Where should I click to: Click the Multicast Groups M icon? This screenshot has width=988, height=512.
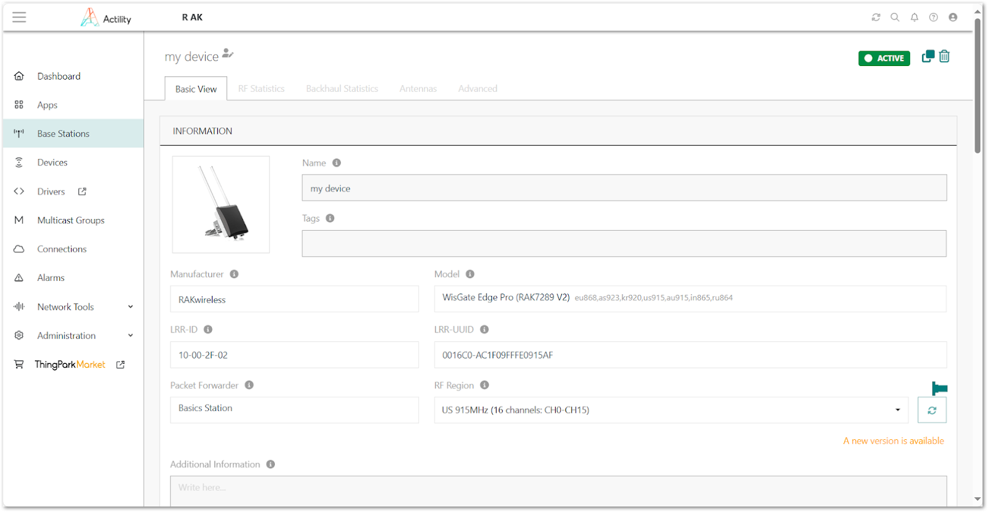coord(19,220)
